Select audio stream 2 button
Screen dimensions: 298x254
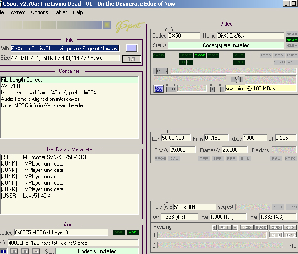14,251
